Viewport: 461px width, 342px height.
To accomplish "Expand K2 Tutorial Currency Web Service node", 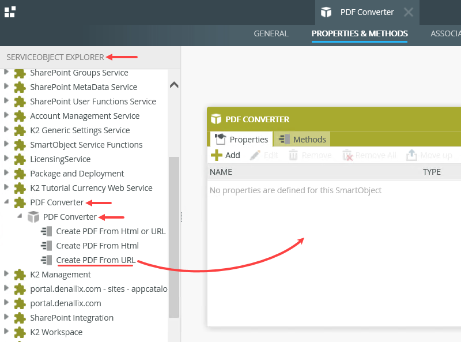I will (6, 187).
